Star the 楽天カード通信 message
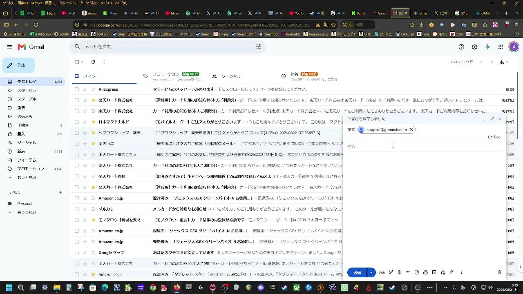This screenshot has height=294, width=523. (85, 176)
